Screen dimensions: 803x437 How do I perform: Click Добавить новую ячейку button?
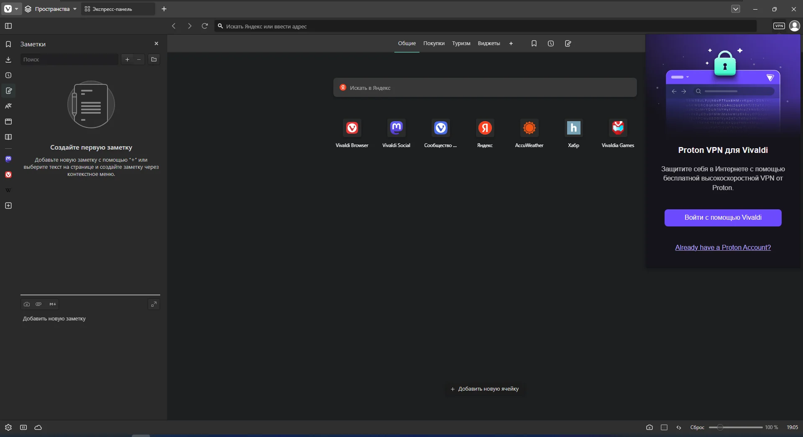(484, 389)
